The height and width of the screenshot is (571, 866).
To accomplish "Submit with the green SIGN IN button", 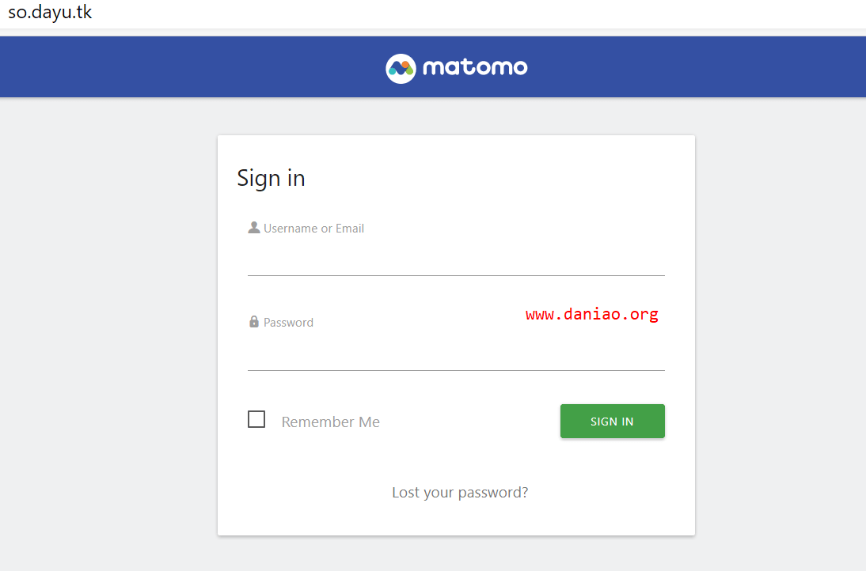I will coord(613,421).
